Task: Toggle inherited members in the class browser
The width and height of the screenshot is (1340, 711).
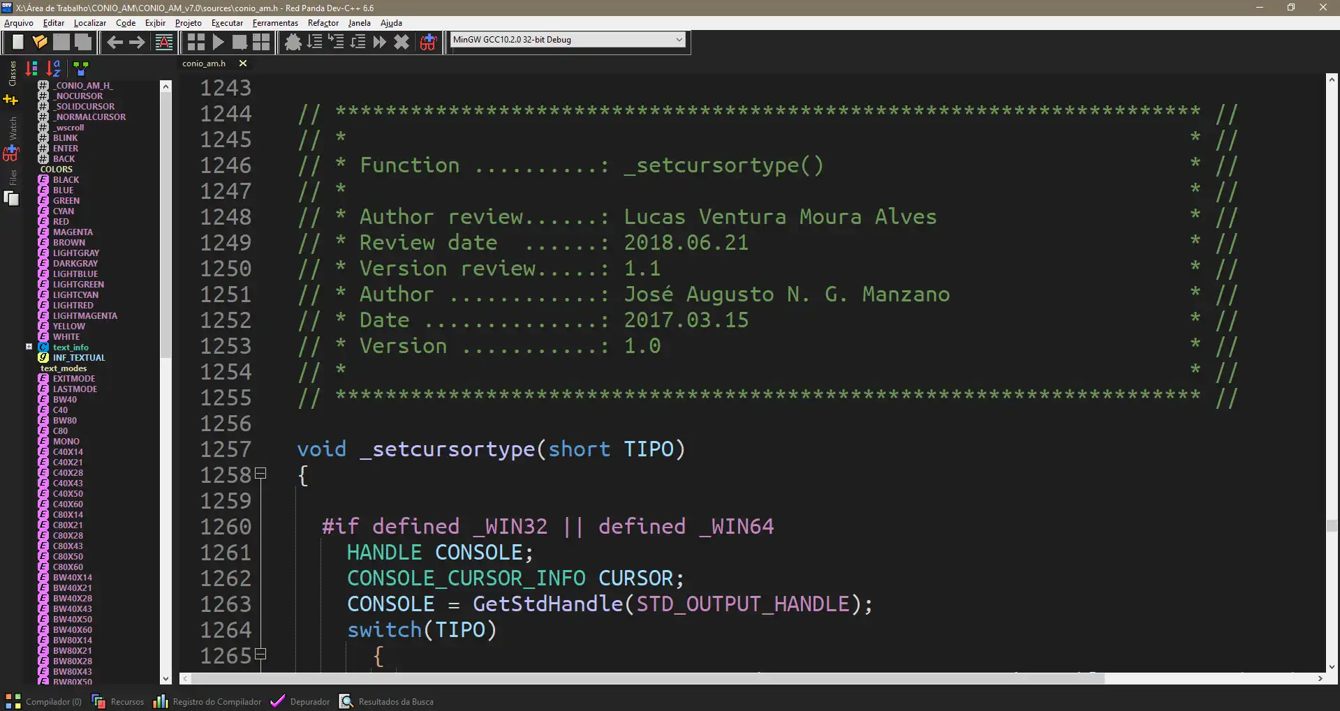Action: tap(81, 68)
